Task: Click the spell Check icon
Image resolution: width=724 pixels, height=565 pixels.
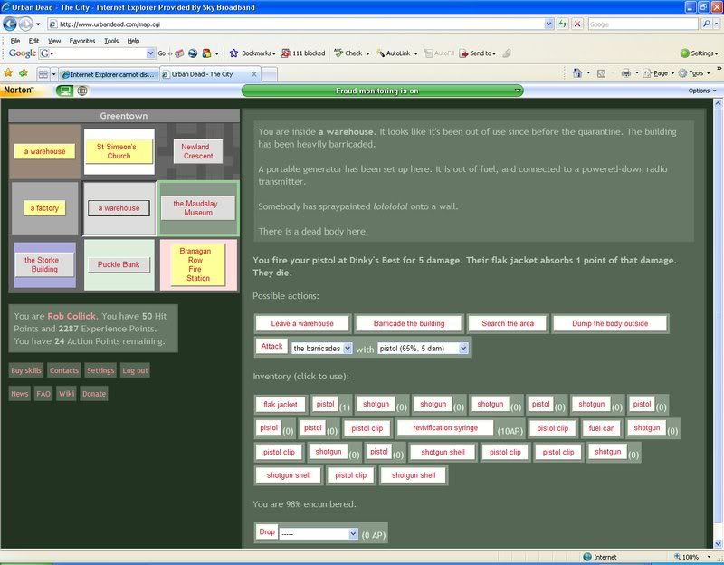Action: coord(338,53)
